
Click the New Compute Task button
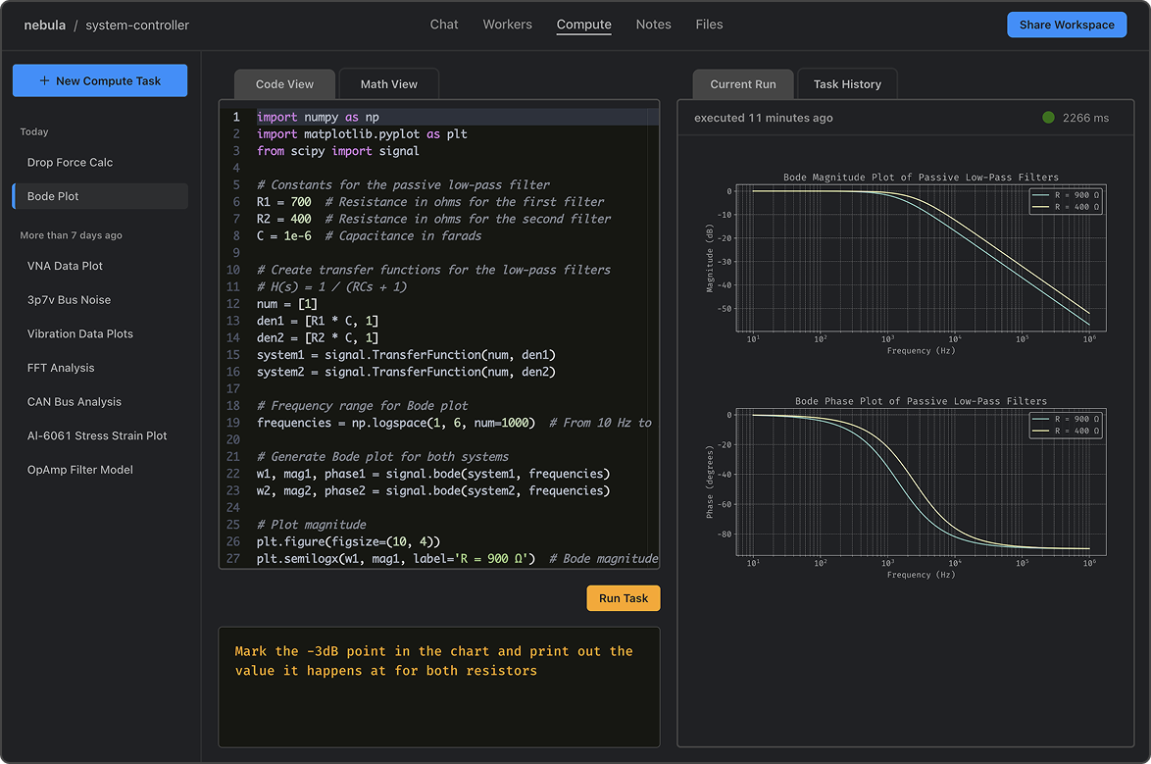click(x=100, y=81)
